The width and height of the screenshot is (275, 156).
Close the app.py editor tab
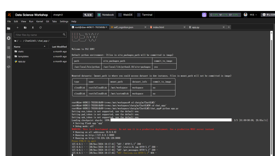224,27
